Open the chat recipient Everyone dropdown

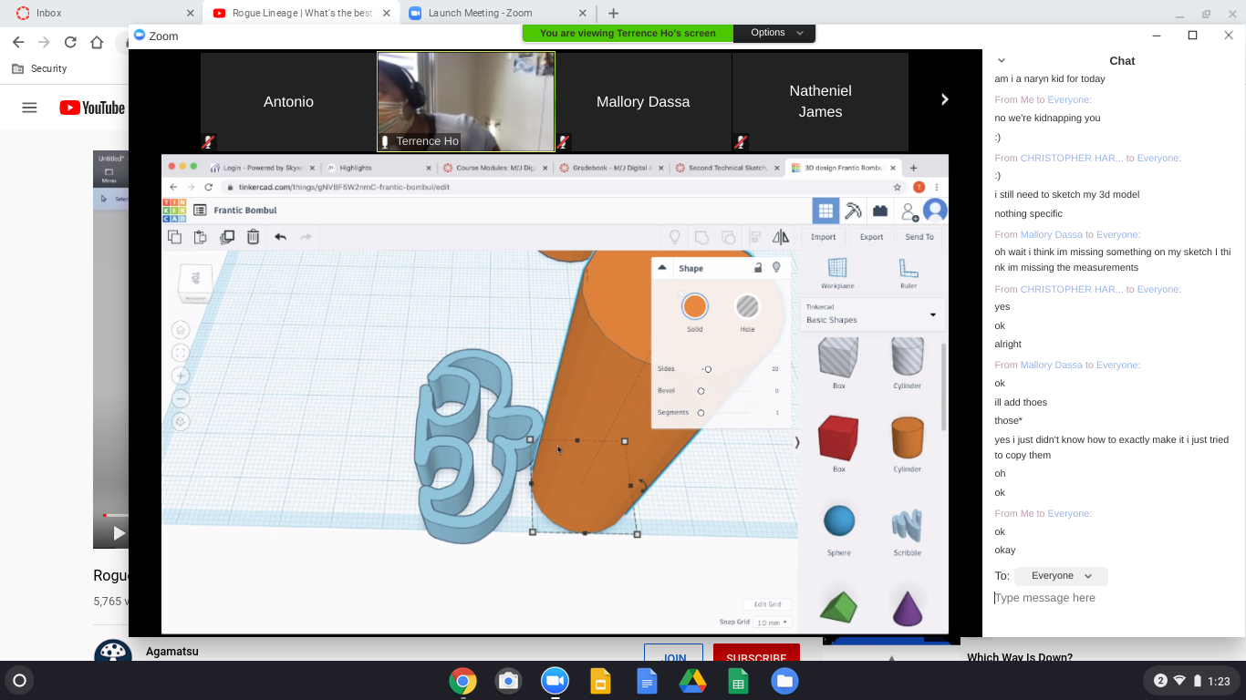[x=1061, y=576]
